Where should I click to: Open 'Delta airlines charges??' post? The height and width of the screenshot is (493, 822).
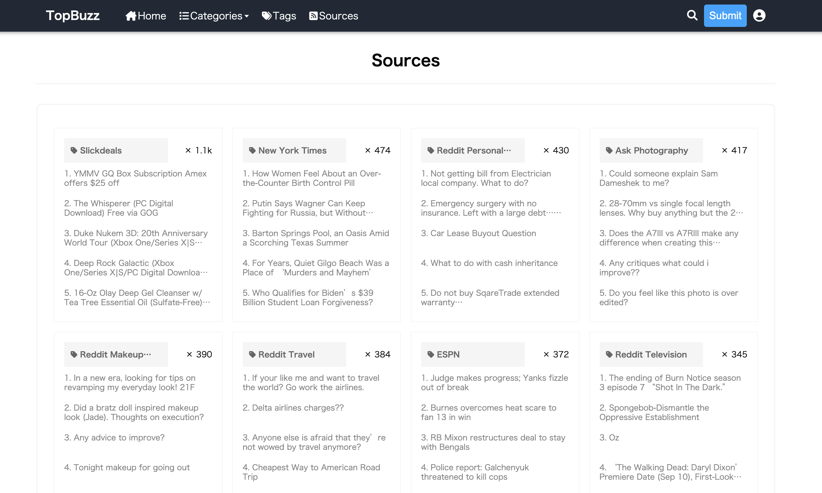[x=293, y=408]
